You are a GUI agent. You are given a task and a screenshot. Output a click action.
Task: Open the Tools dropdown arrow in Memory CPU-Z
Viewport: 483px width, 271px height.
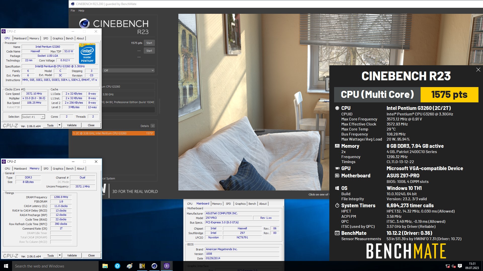point(60,255)
